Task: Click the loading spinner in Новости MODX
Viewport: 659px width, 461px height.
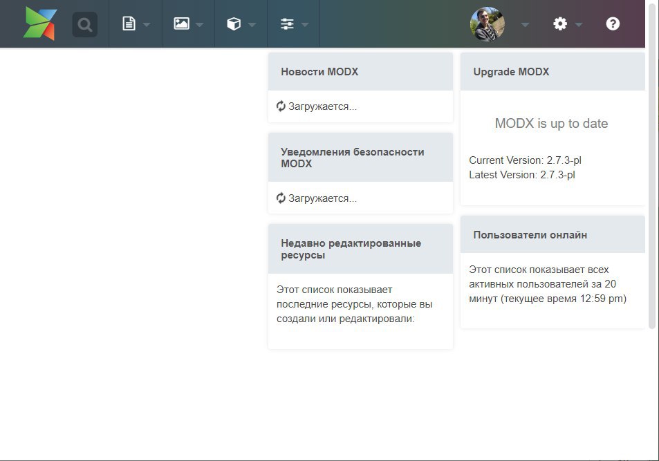Action: [281, 106]
